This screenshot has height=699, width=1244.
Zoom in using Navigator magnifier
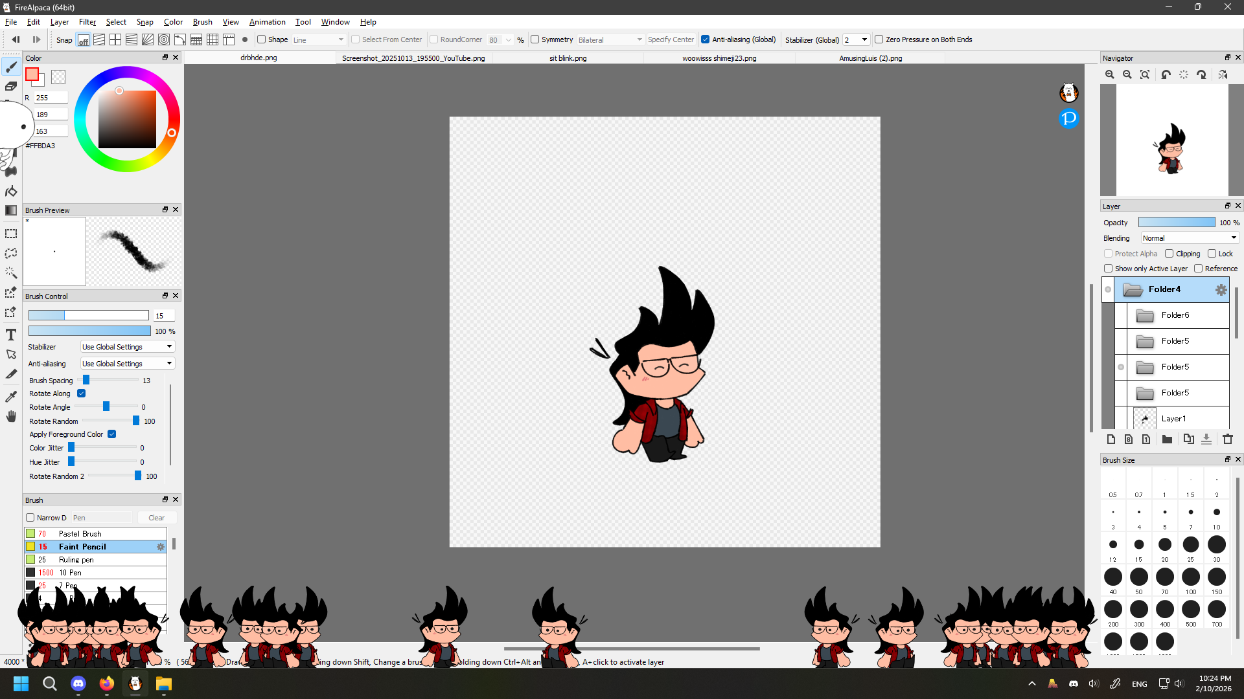tap(1110, 74)
